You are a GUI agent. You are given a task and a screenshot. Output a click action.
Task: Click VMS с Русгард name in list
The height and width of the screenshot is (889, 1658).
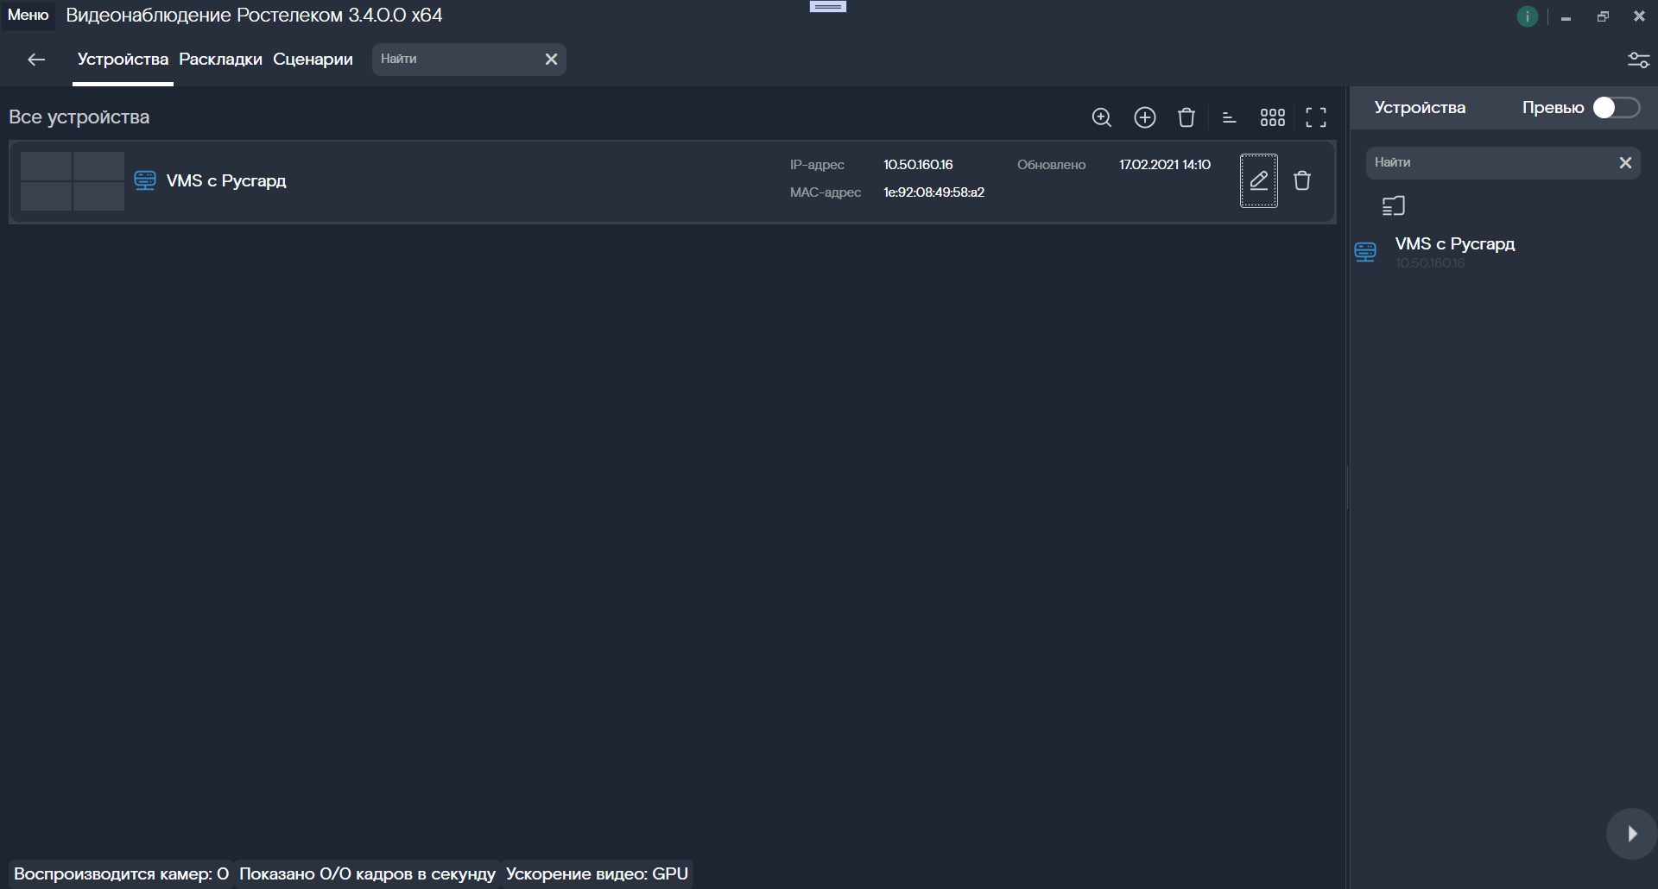226,180
